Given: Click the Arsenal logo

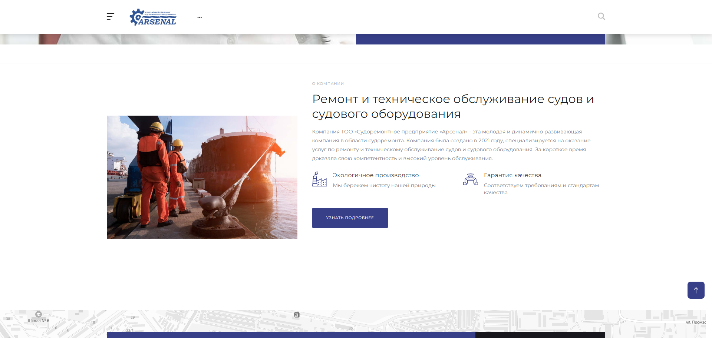Looking at the screenshot, I should tap(153, 17).
